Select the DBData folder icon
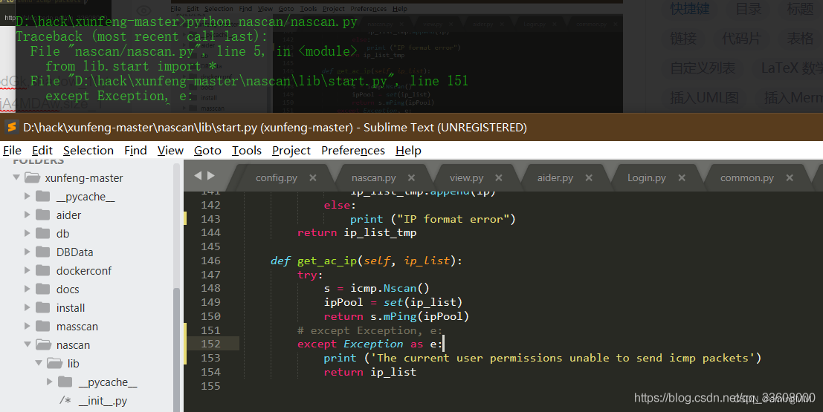The image size is (823, 412). click(42, 252)
